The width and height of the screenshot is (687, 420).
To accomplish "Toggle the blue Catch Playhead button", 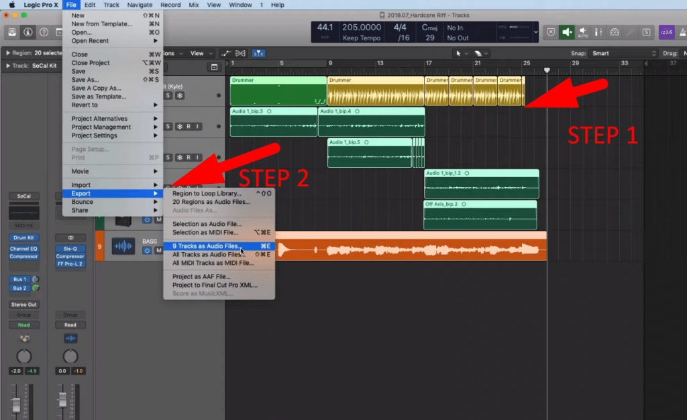I will [258, 53].
